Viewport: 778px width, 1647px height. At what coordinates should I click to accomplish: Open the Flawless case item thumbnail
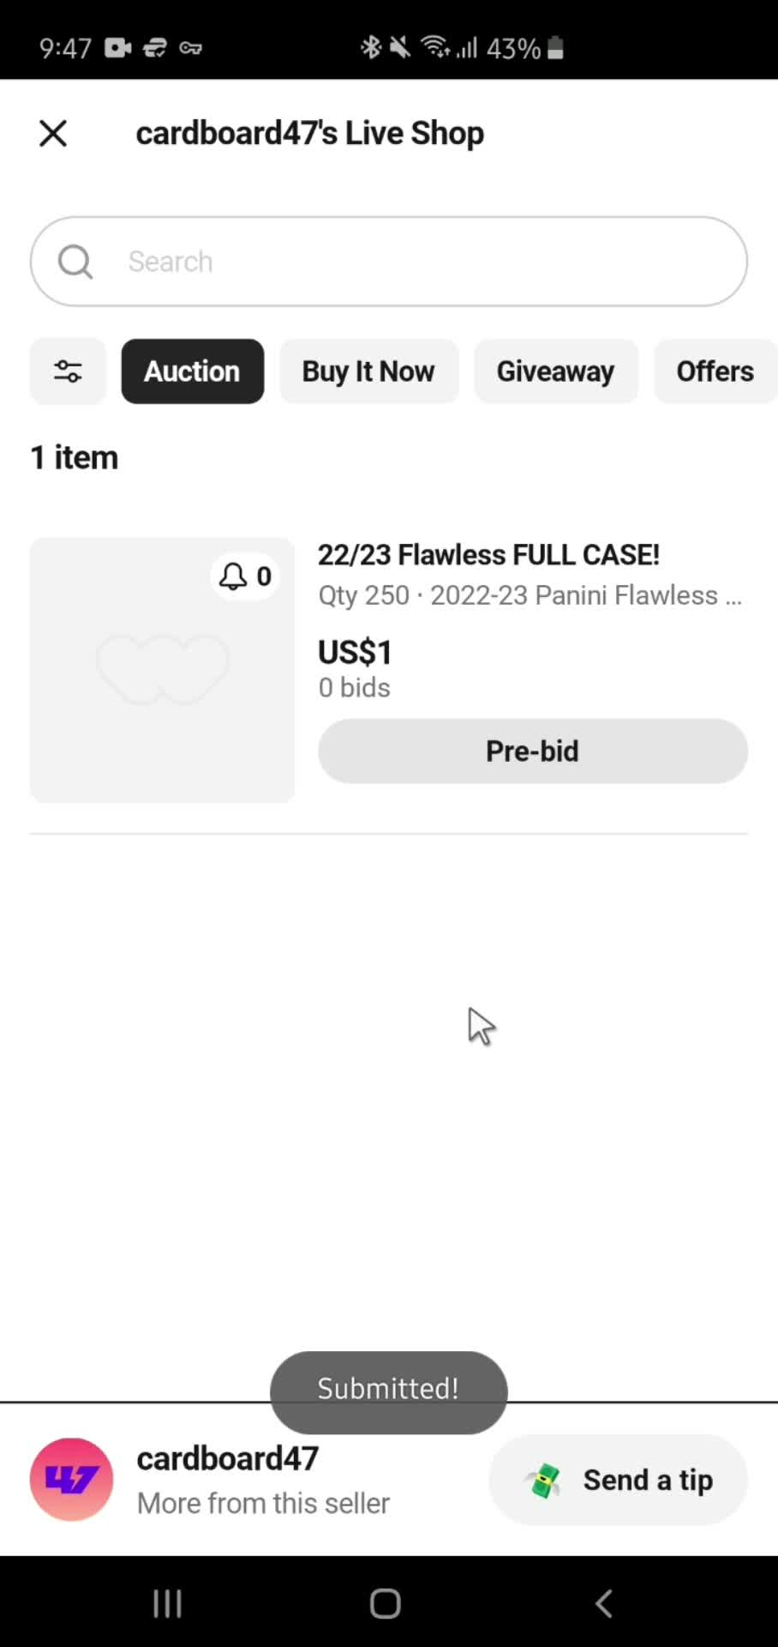(x=162, y=670)
